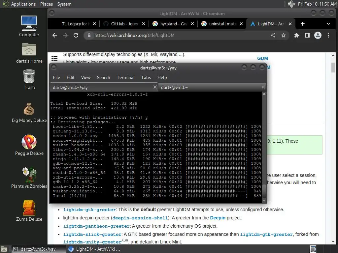Close the 'uninstall mate' browser tab
Screen dimensions: 338x253
(x=241, y=24)
